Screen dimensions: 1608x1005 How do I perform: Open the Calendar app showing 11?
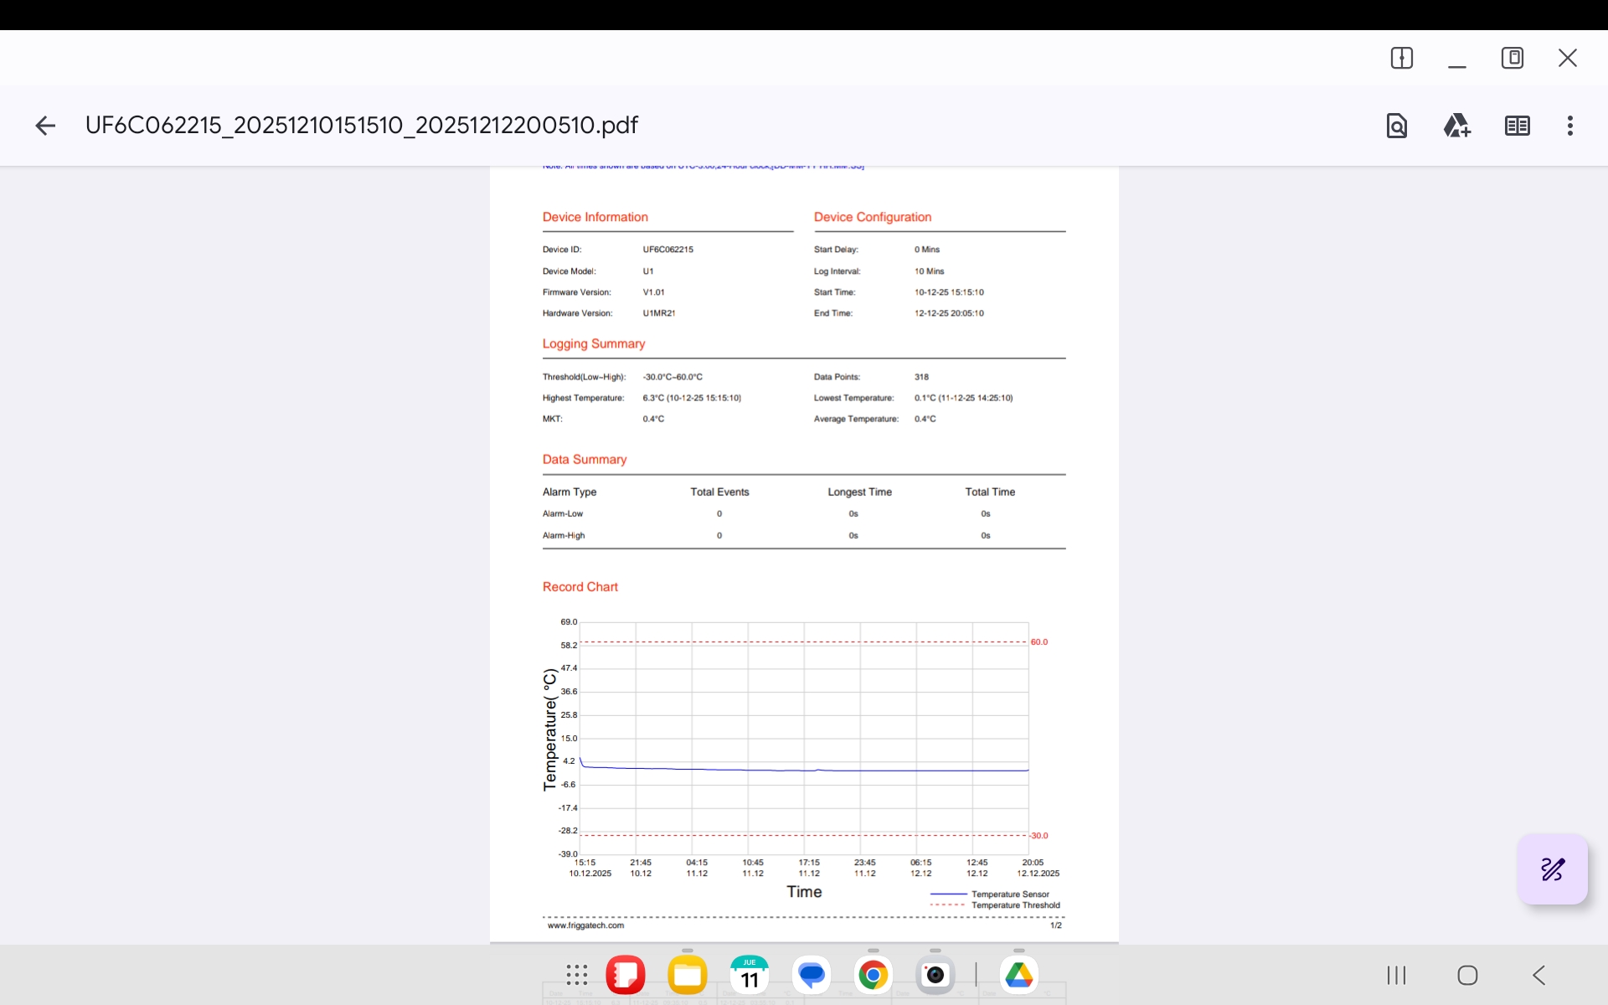tap(750, 975)
